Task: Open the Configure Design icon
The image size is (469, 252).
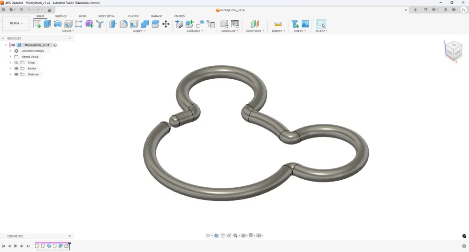Action: pos(224,24)
